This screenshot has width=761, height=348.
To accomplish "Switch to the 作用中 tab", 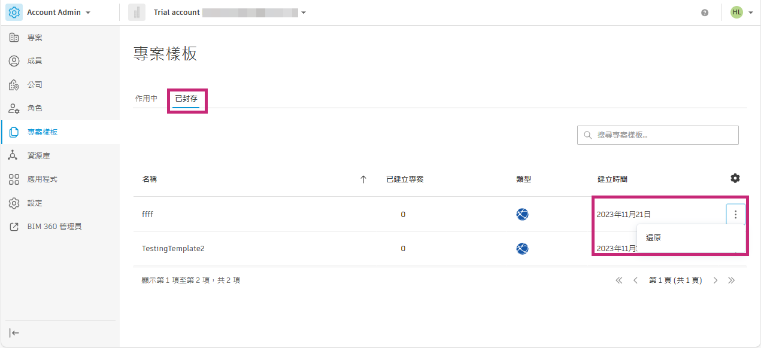I will 146,99.
